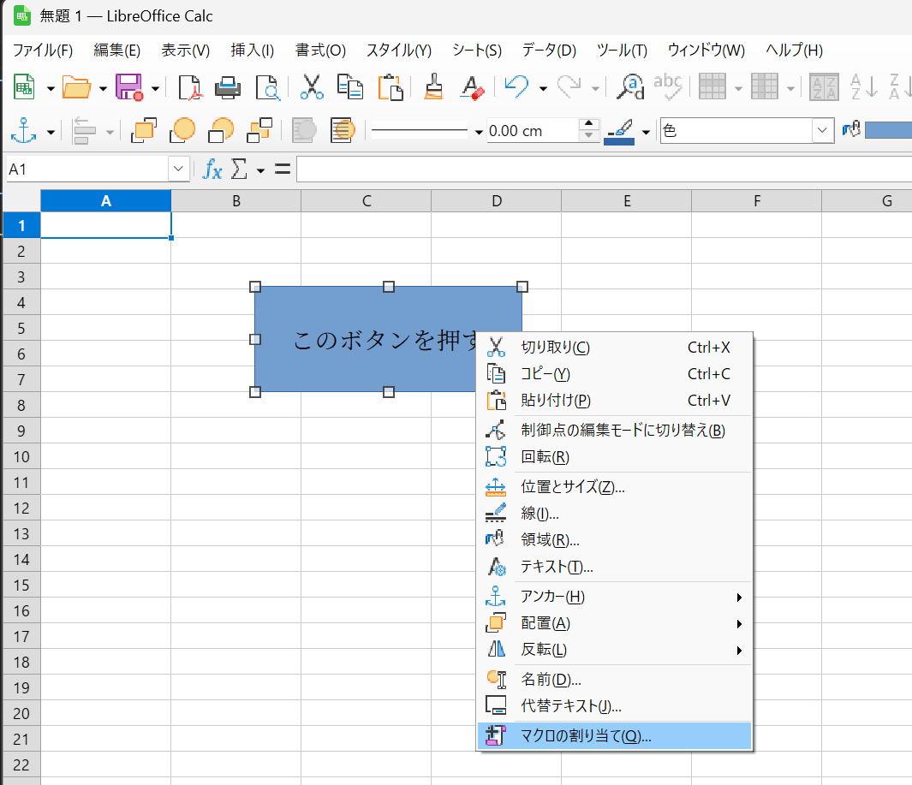Click the Bring to Front icon
This screenshot has width=912, height=785.
coord(144,131)
